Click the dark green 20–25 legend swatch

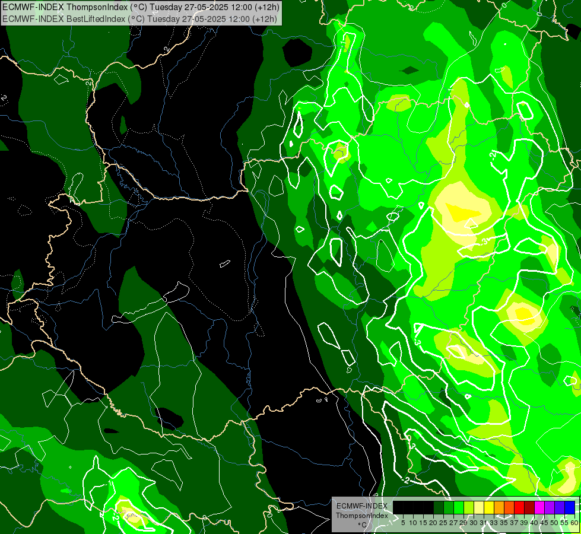[439, 507]
